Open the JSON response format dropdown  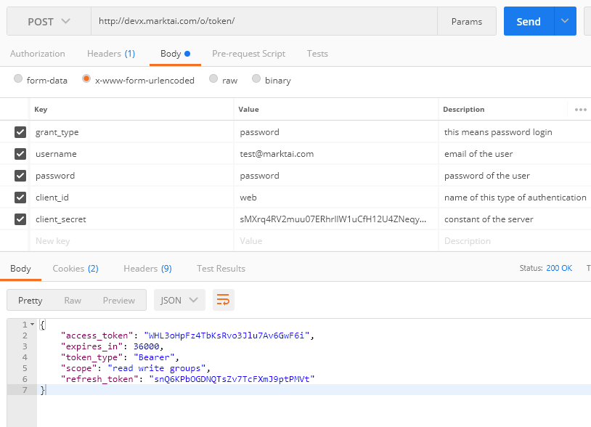[179, 299]
